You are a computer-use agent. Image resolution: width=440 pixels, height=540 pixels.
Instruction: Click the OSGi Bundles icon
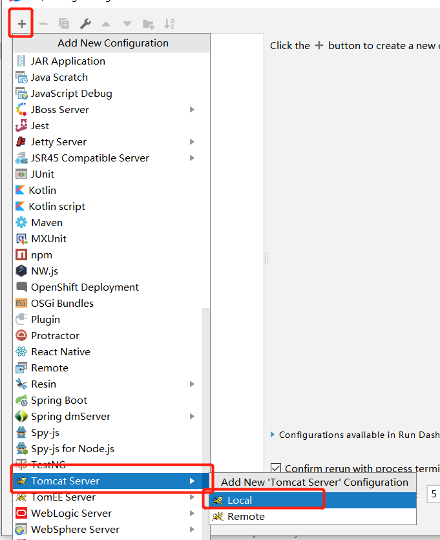(x=21, y=303)
